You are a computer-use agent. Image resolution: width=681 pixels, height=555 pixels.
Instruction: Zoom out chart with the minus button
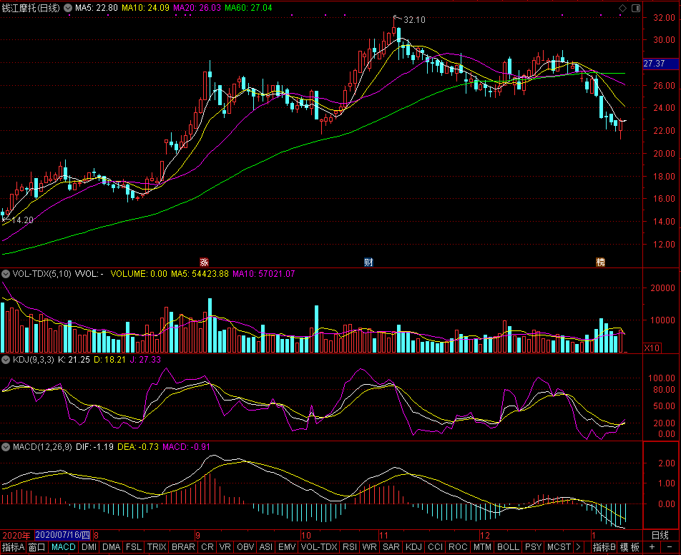coord(669,547)
